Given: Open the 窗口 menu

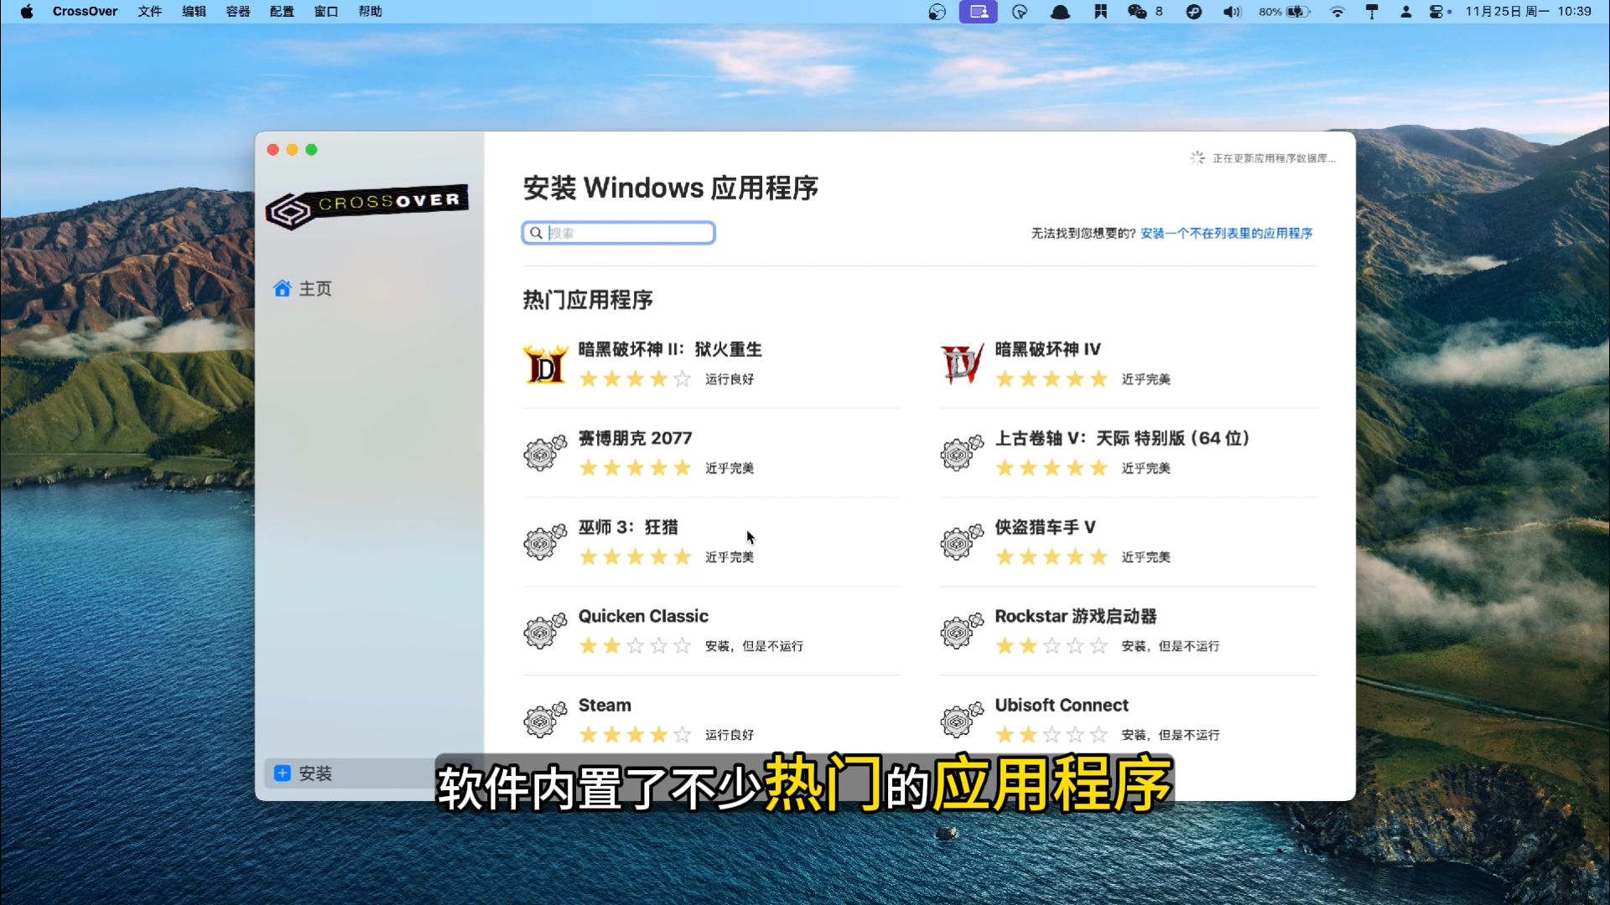Looking at the screenshot, I should (326, 12).
